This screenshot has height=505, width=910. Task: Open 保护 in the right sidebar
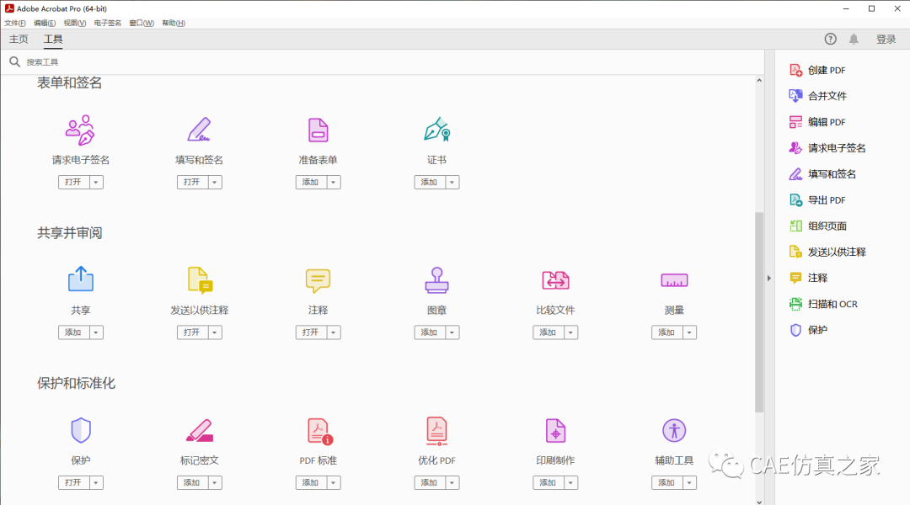click(808, 330)
